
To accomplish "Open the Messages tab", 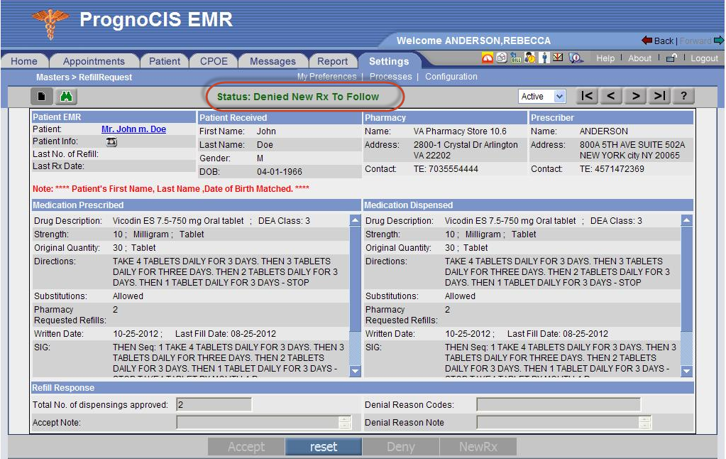I will tap(273, 61).
